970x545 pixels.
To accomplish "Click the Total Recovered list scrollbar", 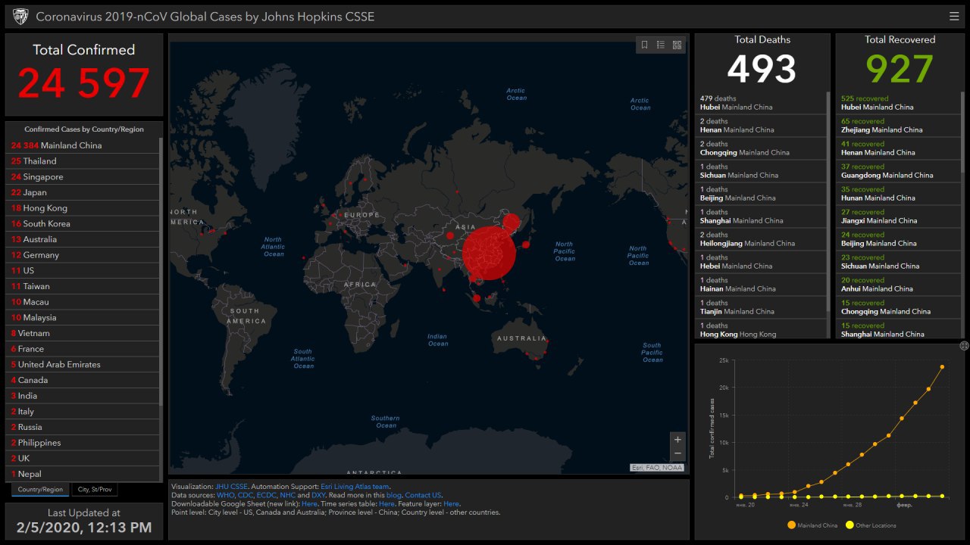I will coord(962,132).
